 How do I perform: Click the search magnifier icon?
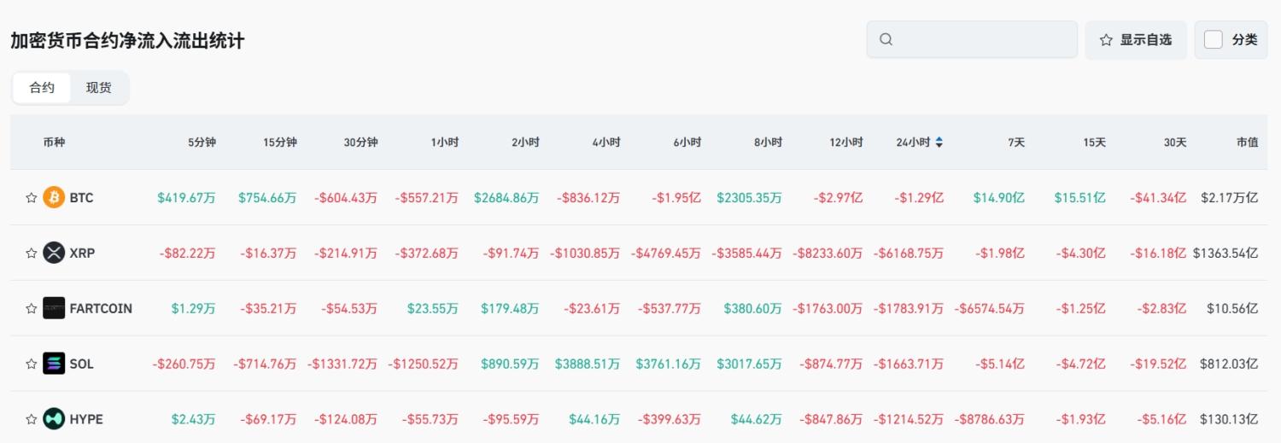pyautogui.click(x=886, y=39)
